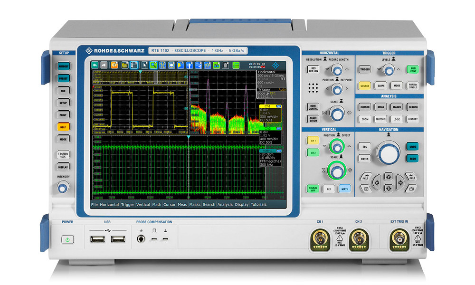
Task: Push the HISTORY analysis key
Action: coord(413,119)
